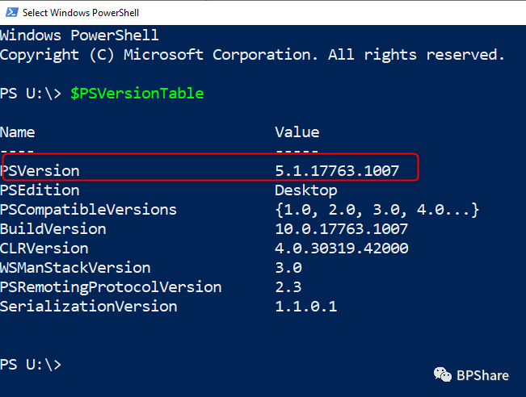
Task: Click the PSEdition row label
Action: pos(40,190)
